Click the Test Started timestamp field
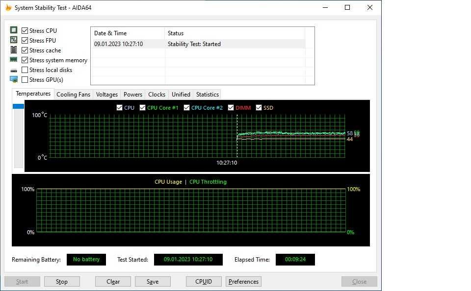The image size is (471, 291). click(x=188, y=260)
